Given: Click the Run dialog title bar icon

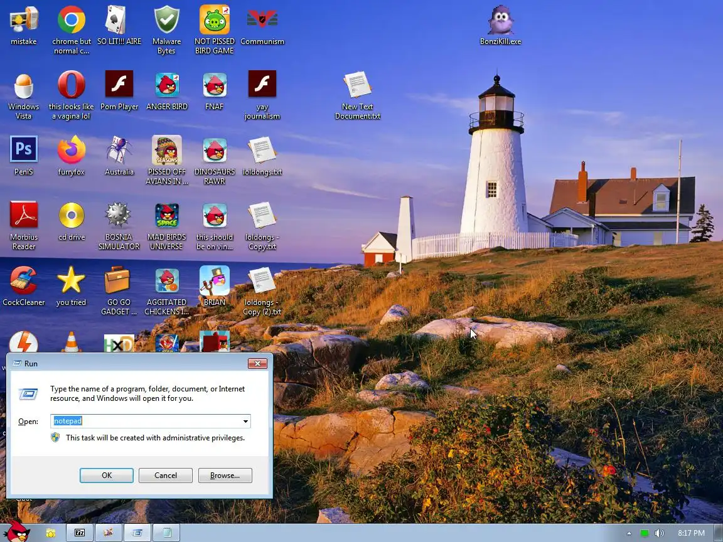Looking at the screenshot, I should pos(17,363).
